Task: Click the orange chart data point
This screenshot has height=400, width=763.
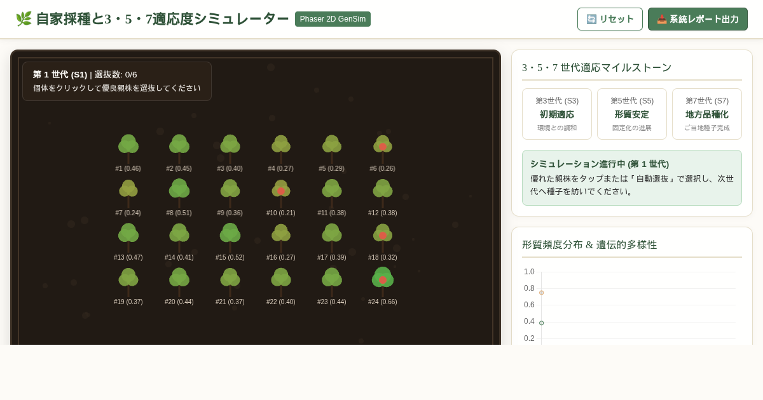Action: [542, 293]
